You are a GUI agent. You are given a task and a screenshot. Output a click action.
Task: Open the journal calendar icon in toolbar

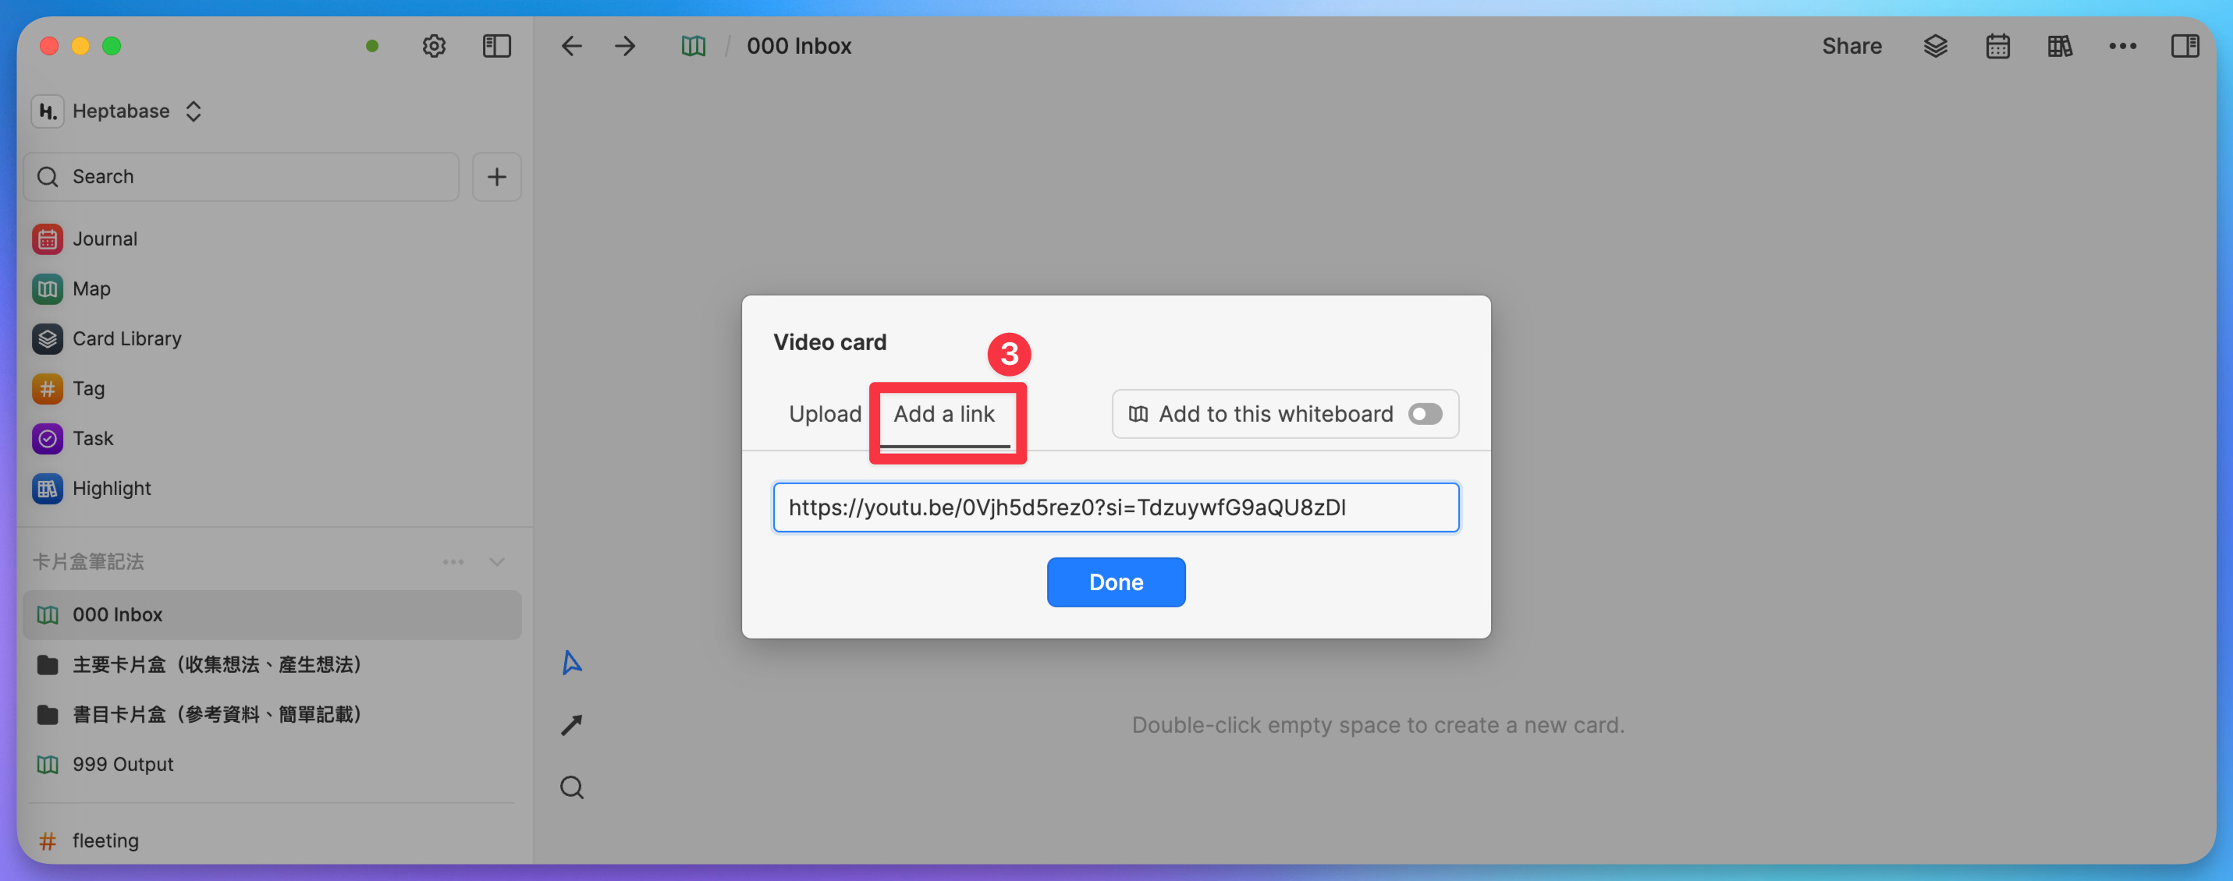tap(1998, 46)
